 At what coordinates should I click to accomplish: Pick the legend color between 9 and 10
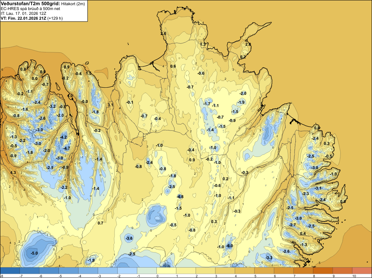click(x=342, y=271)
